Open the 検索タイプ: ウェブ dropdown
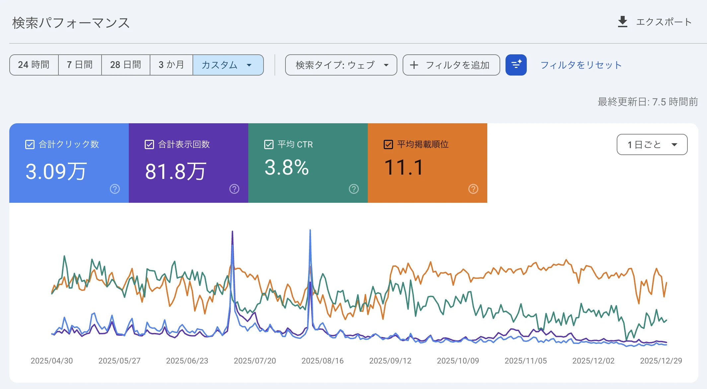707x389 pixels. coord(341,65)
